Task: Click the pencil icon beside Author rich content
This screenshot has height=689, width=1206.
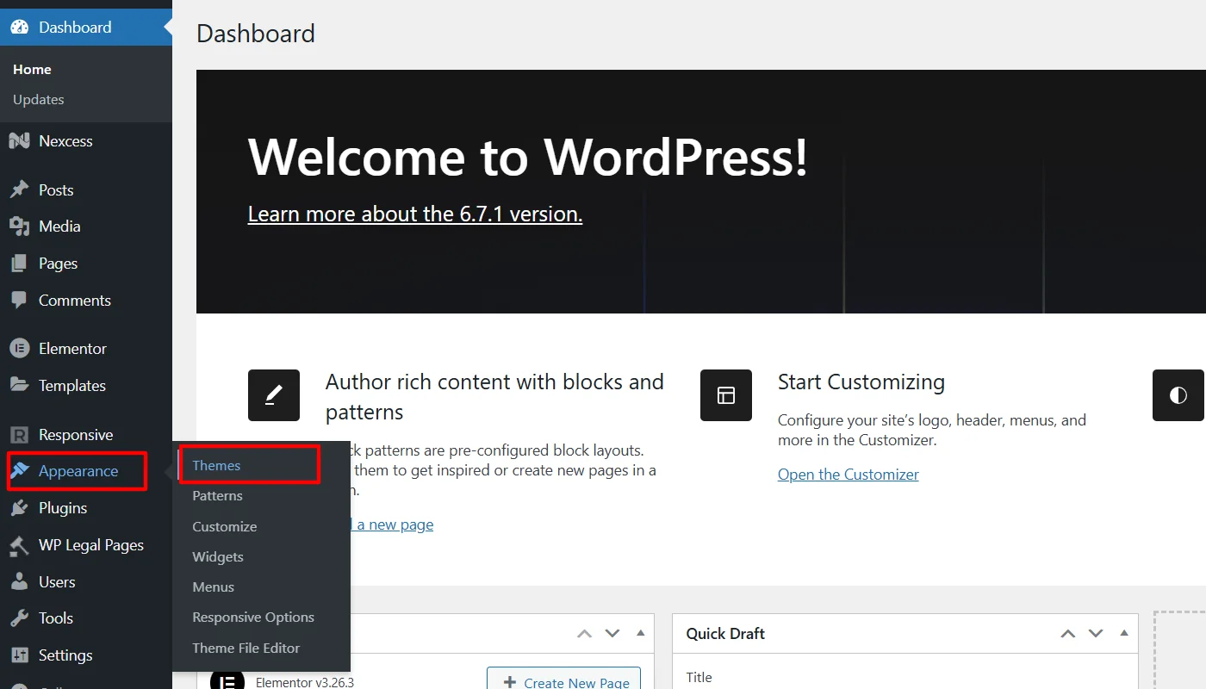Action: (274, 395)
